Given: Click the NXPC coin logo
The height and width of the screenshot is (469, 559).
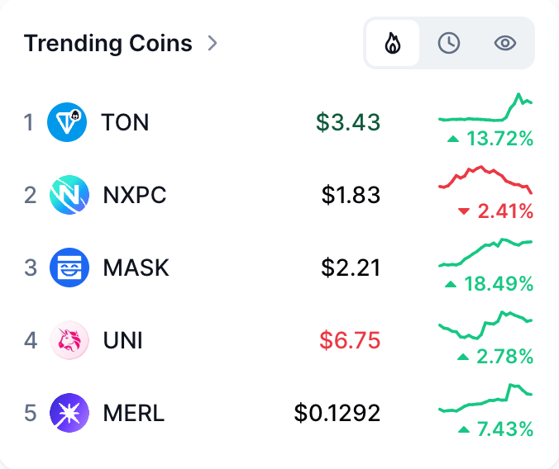Looking at the screenshot, I should click(69, 195).
